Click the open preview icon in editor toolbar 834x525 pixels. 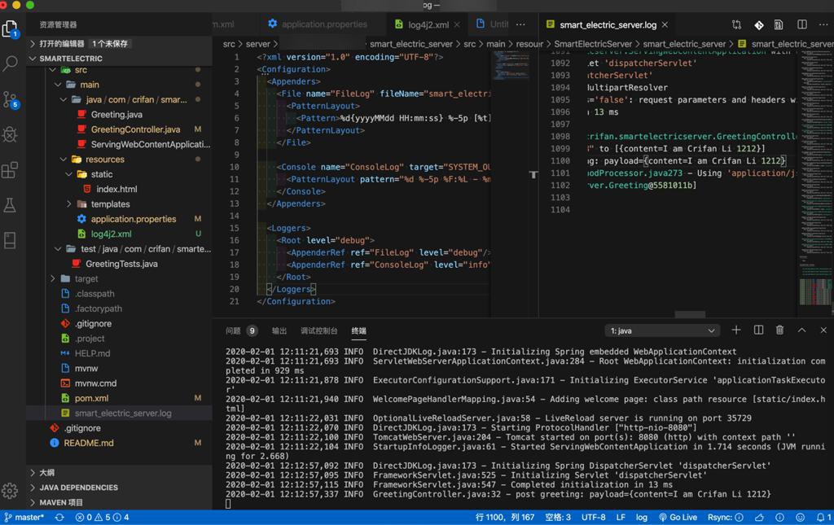(x=779, y=24)
